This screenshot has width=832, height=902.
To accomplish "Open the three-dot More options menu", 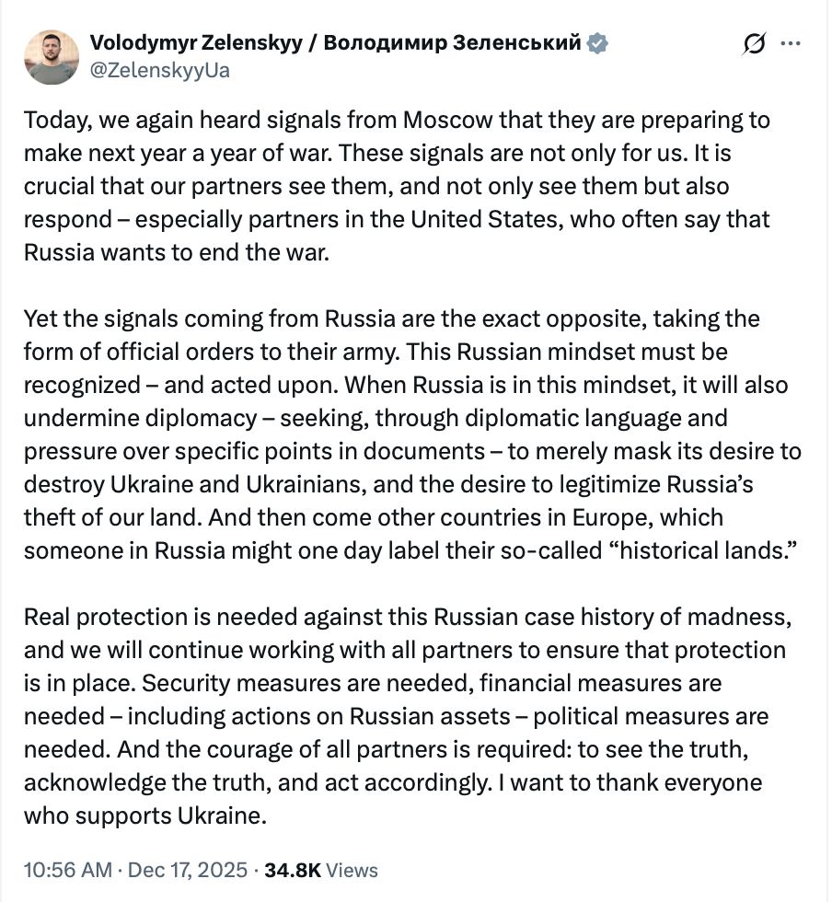I will point(791,43).
